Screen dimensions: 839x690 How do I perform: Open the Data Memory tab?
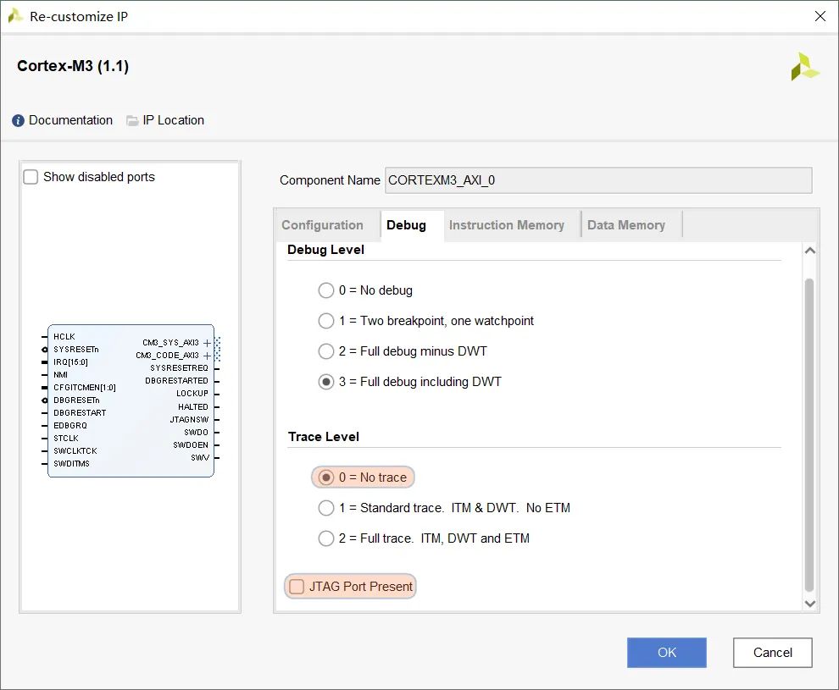pyautogui.click(x=626, y=225)
